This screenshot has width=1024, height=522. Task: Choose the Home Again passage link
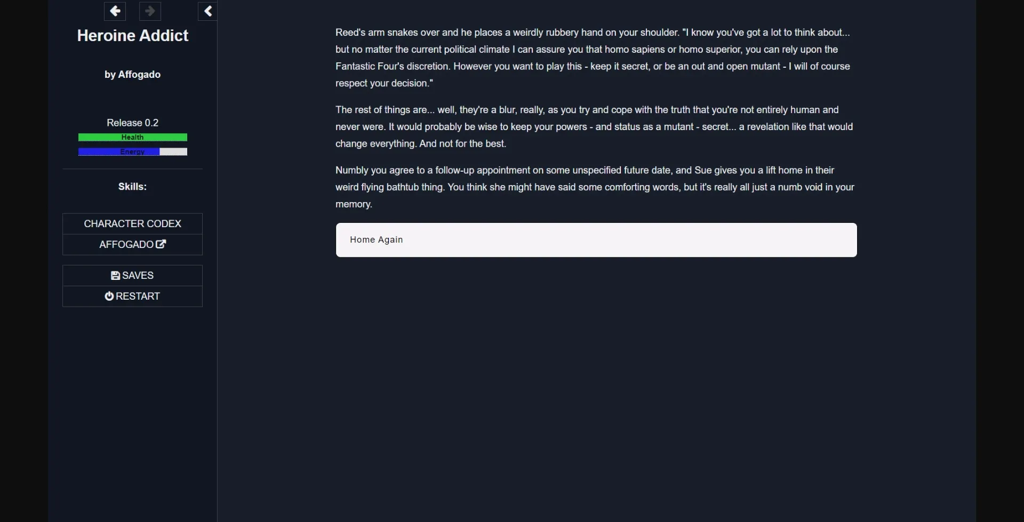click(x=596, y=240)
